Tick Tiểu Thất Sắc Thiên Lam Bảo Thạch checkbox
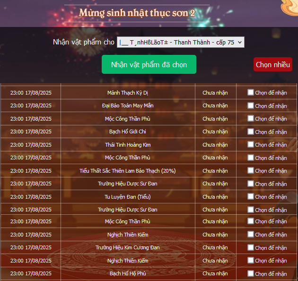298x281 pixels. point(251,170)
